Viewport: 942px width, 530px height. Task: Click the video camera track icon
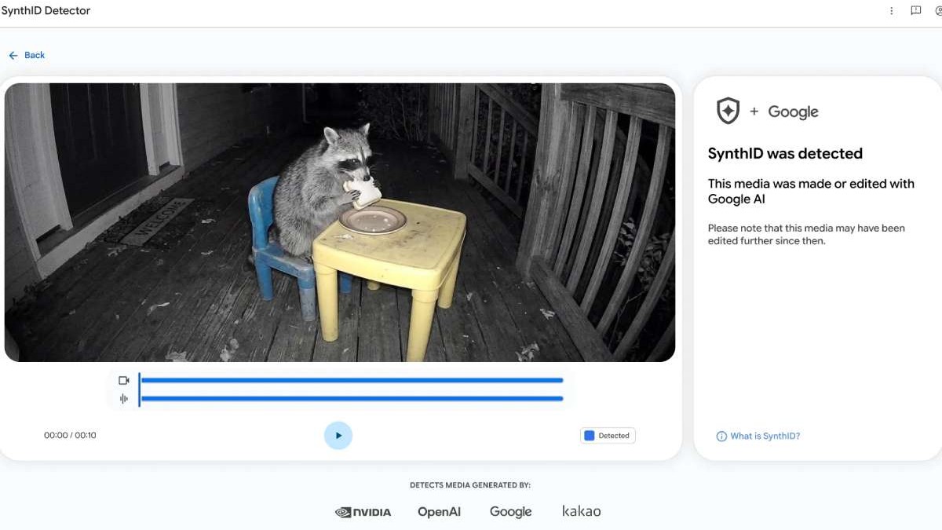(123, 380)
